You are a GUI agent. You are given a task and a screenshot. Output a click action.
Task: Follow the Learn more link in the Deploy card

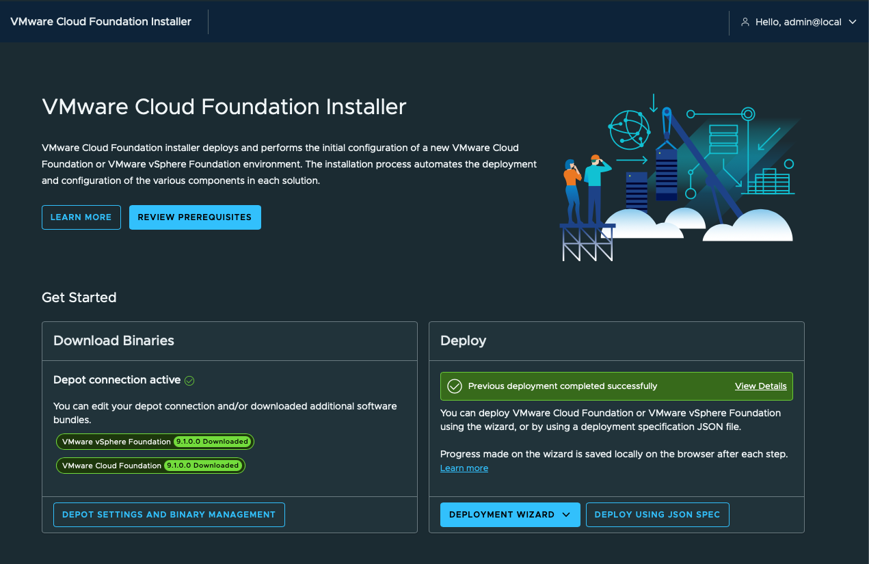click(x=464, y=468)
